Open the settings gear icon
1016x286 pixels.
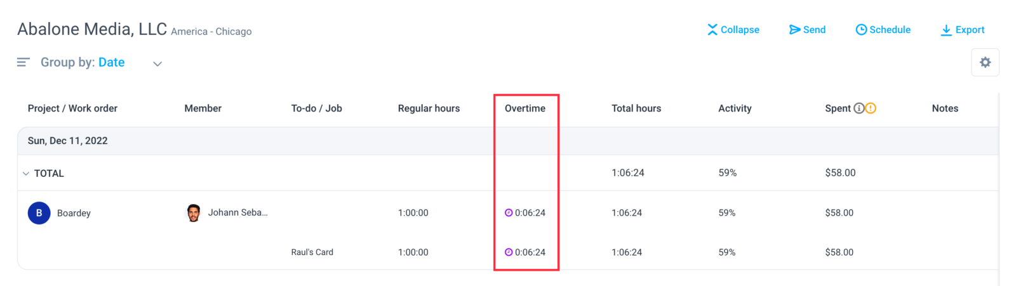(985, 62)
